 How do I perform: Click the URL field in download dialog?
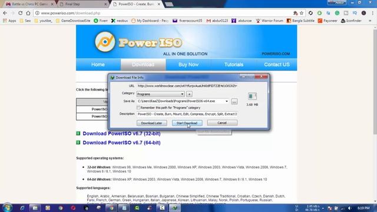187,86
